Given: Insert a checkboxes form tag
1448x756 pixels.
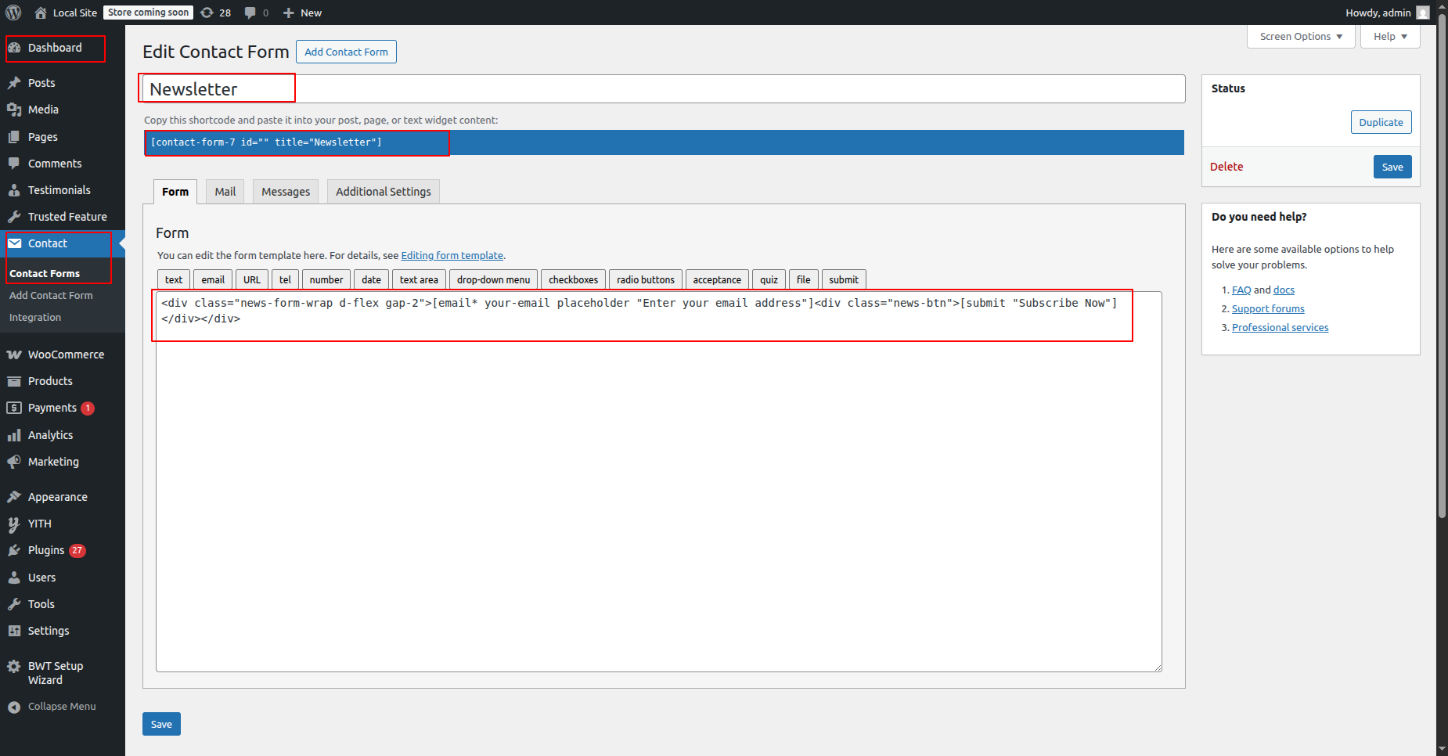Looking at the screenshot, I should 573,280.
